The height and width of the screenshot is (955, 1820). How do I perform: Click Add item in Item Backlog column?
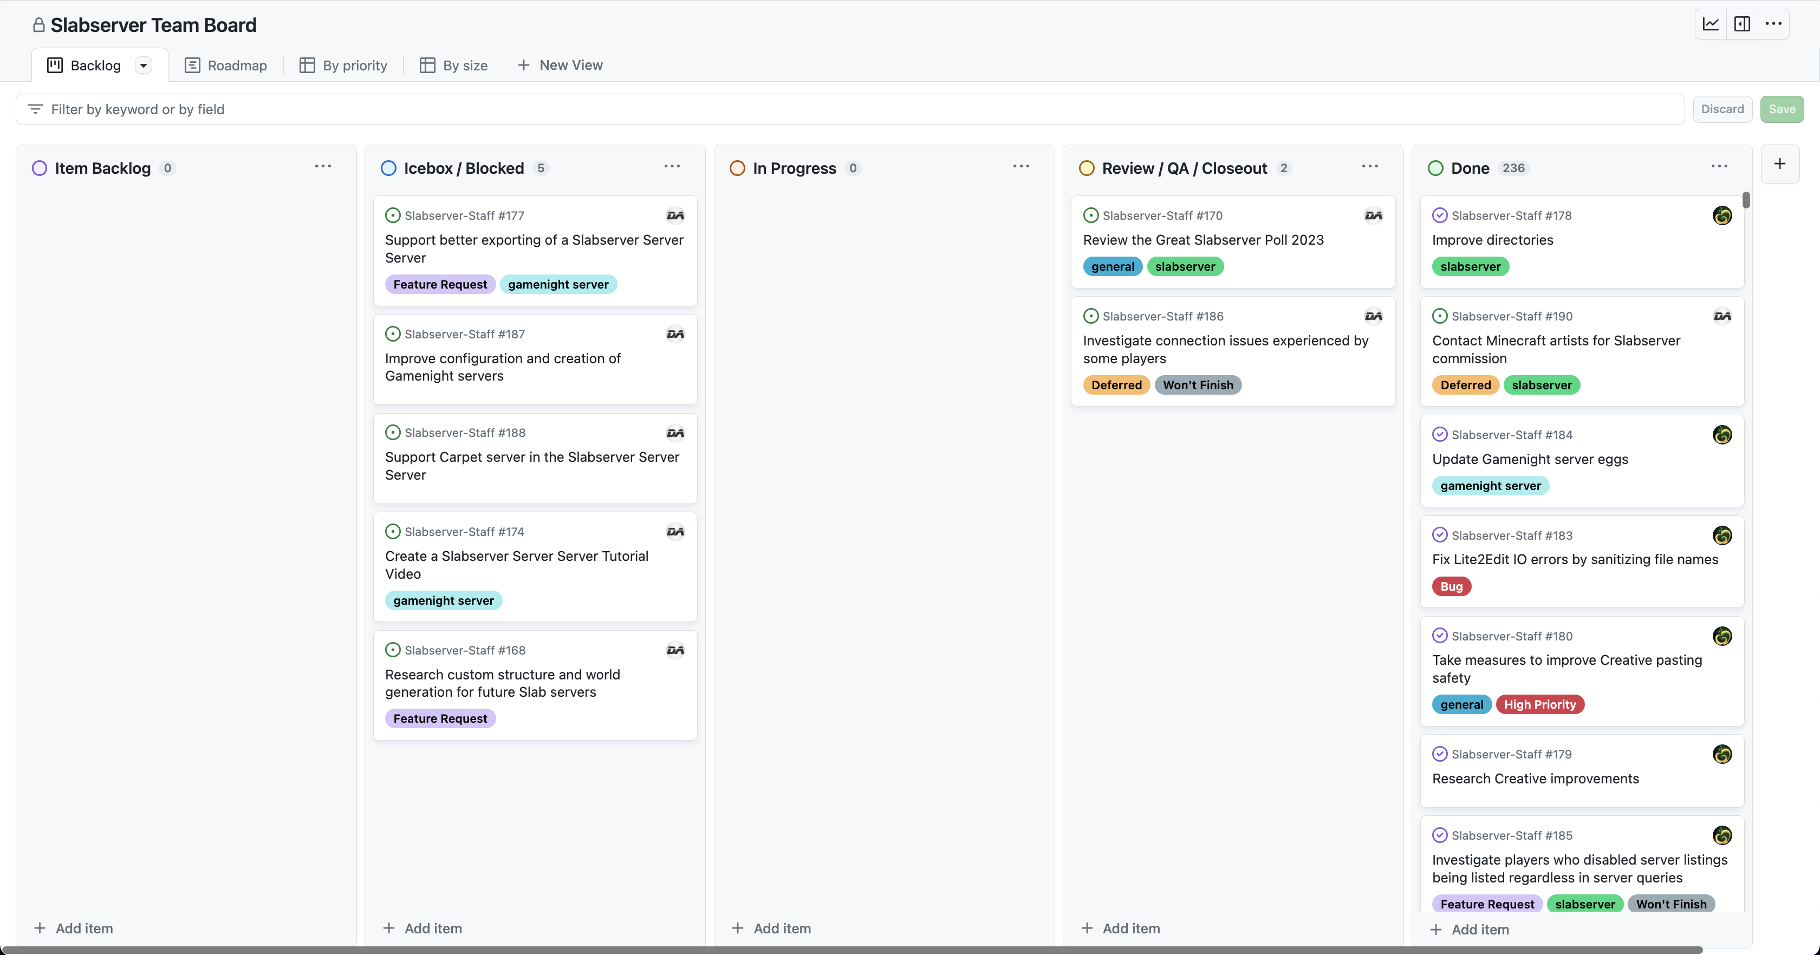click(x=74, y=928)
